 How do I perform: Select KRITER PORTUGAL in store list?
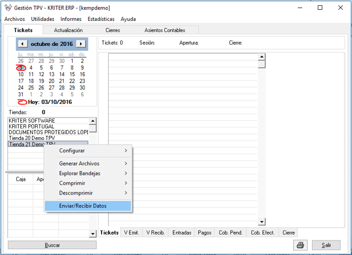33,126
